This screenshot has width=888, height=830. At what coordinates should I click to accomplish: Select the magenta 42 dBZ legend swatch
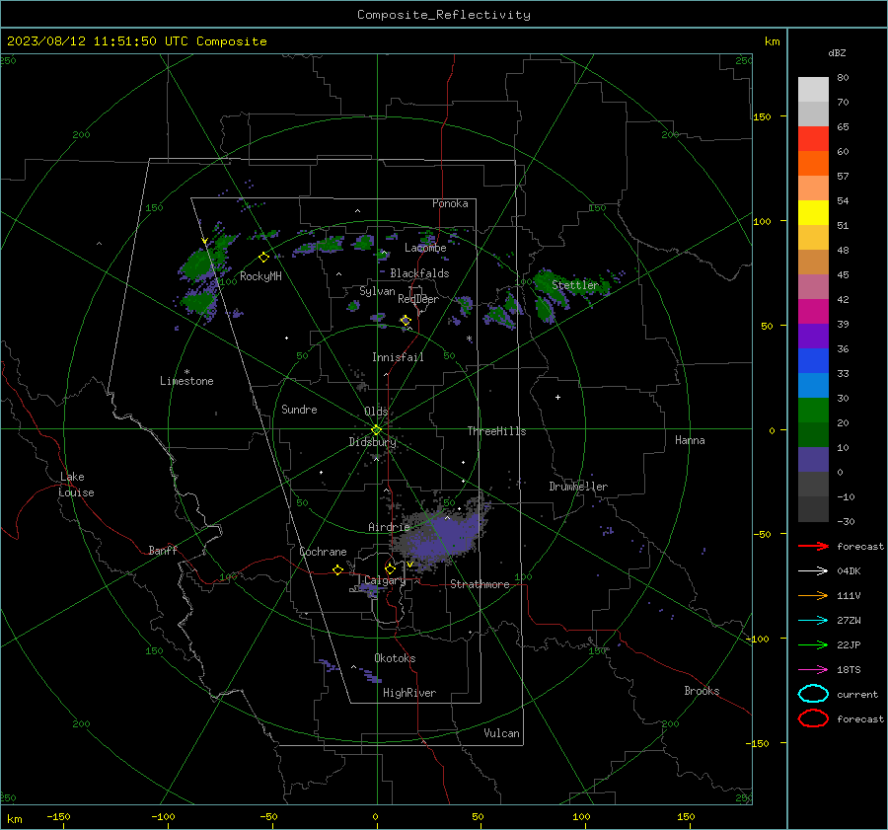coord(813,311)
